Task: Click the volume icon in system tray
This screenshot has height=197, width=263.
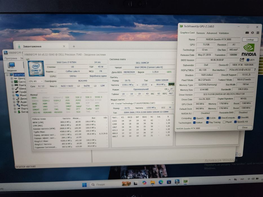Action: click(253, 179)
